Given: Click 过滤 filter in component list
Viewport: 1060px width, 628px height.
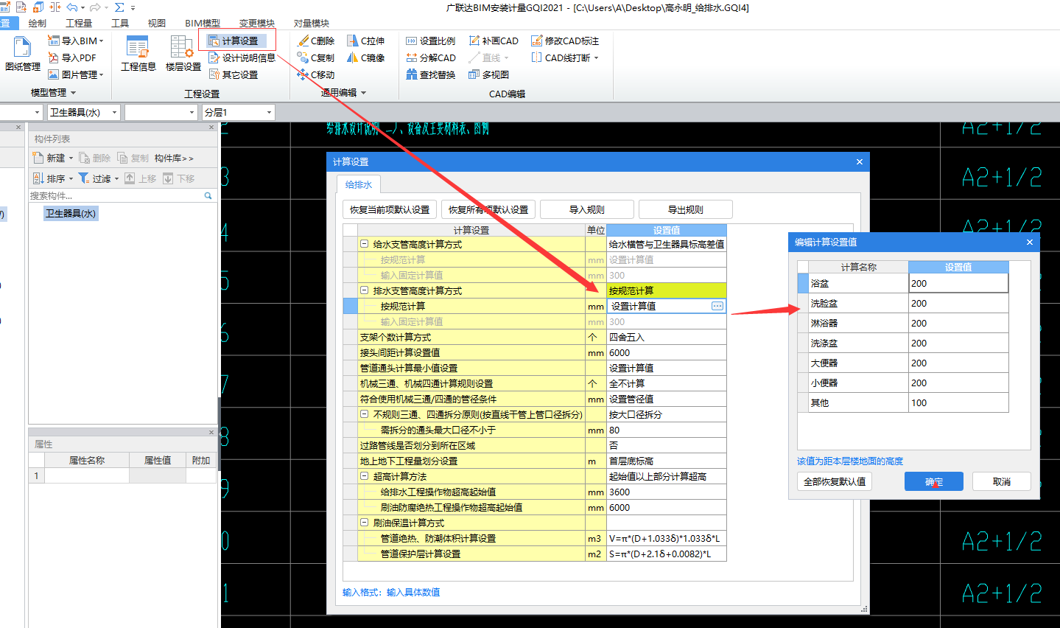Looking at the screenshot, I should [99, 178].
